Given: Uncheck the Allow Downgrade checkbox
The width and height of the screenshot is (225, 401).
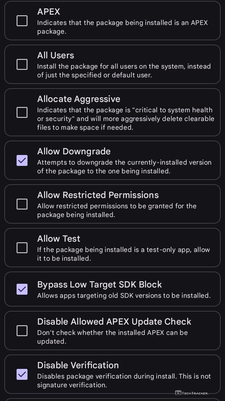Looking at the screenshot, I should [x=22, y=160].
